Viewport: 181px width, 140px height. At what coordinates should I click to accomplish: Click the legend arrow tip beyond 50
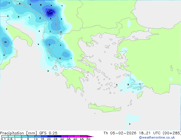point(90,136)
